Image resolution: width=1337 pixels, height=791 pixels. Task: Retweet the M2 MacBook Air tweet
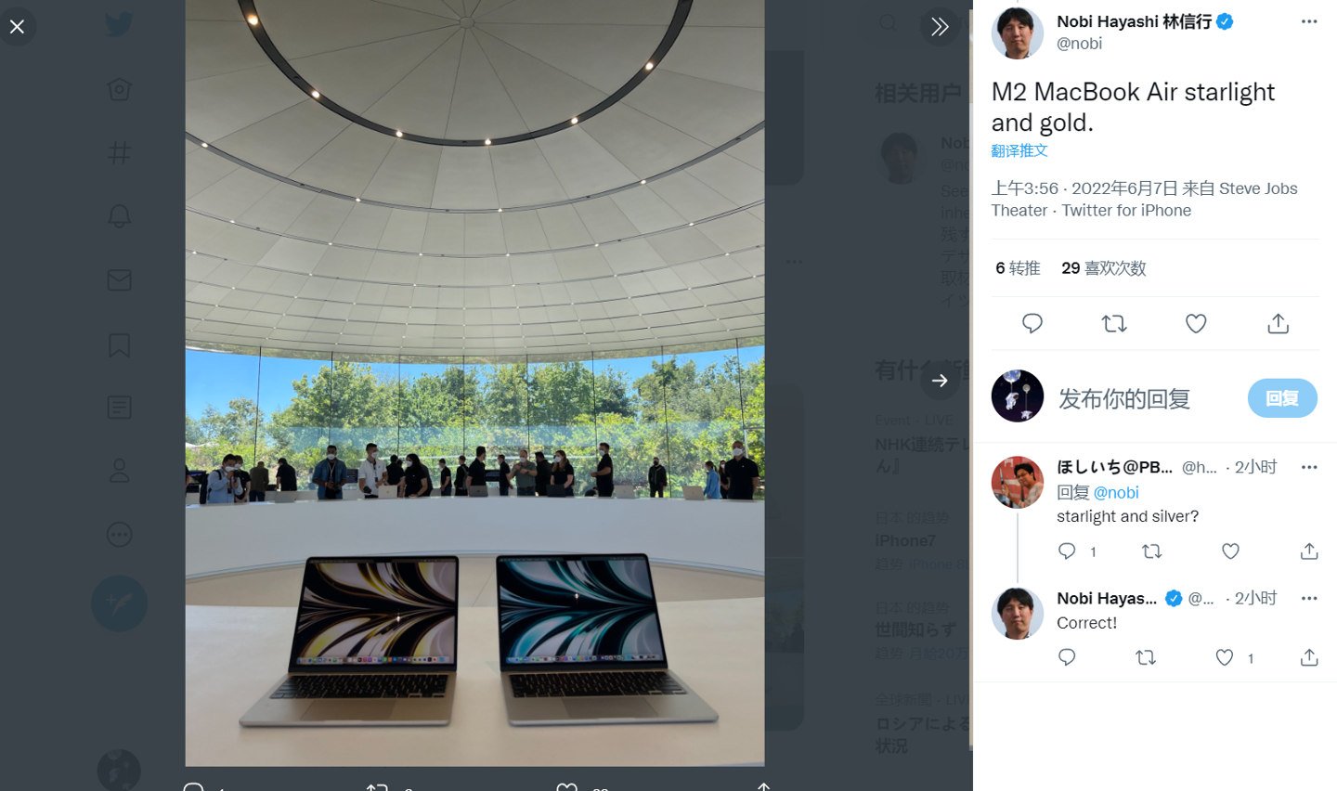pos(1114,323)
